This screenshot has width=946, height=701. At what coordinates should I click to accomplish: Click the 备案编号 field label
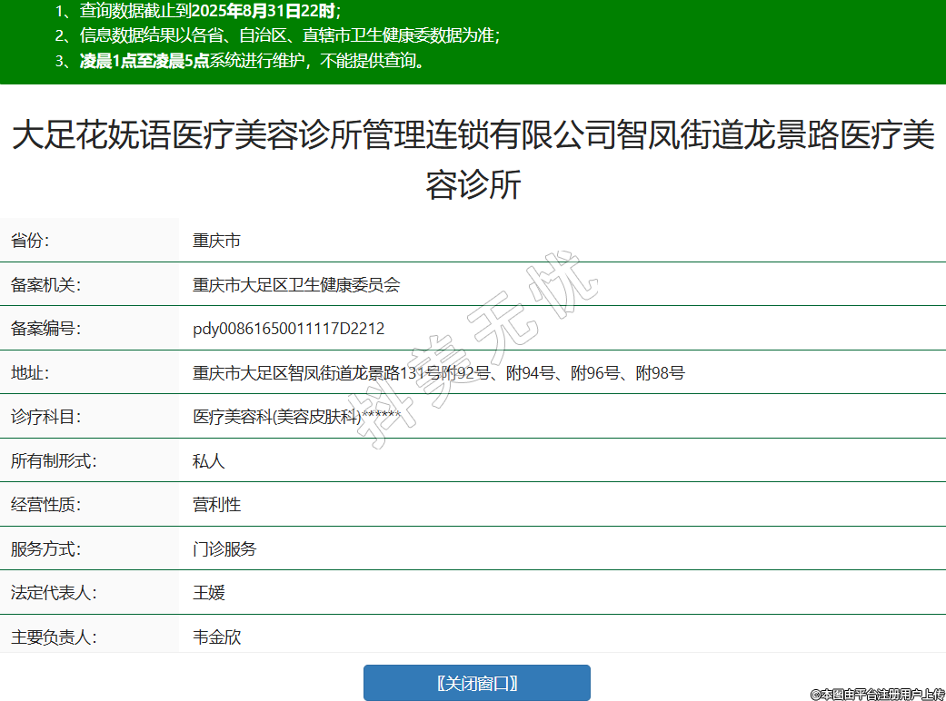[45, 329]
